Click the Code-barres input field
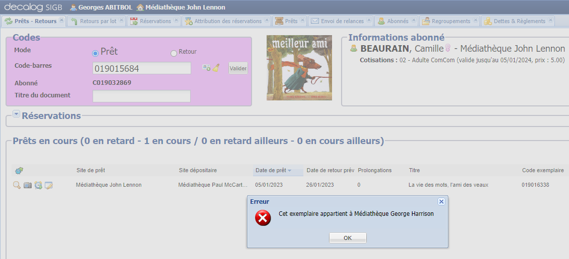Viewport: 569px width, 259px height. [142, 68]
